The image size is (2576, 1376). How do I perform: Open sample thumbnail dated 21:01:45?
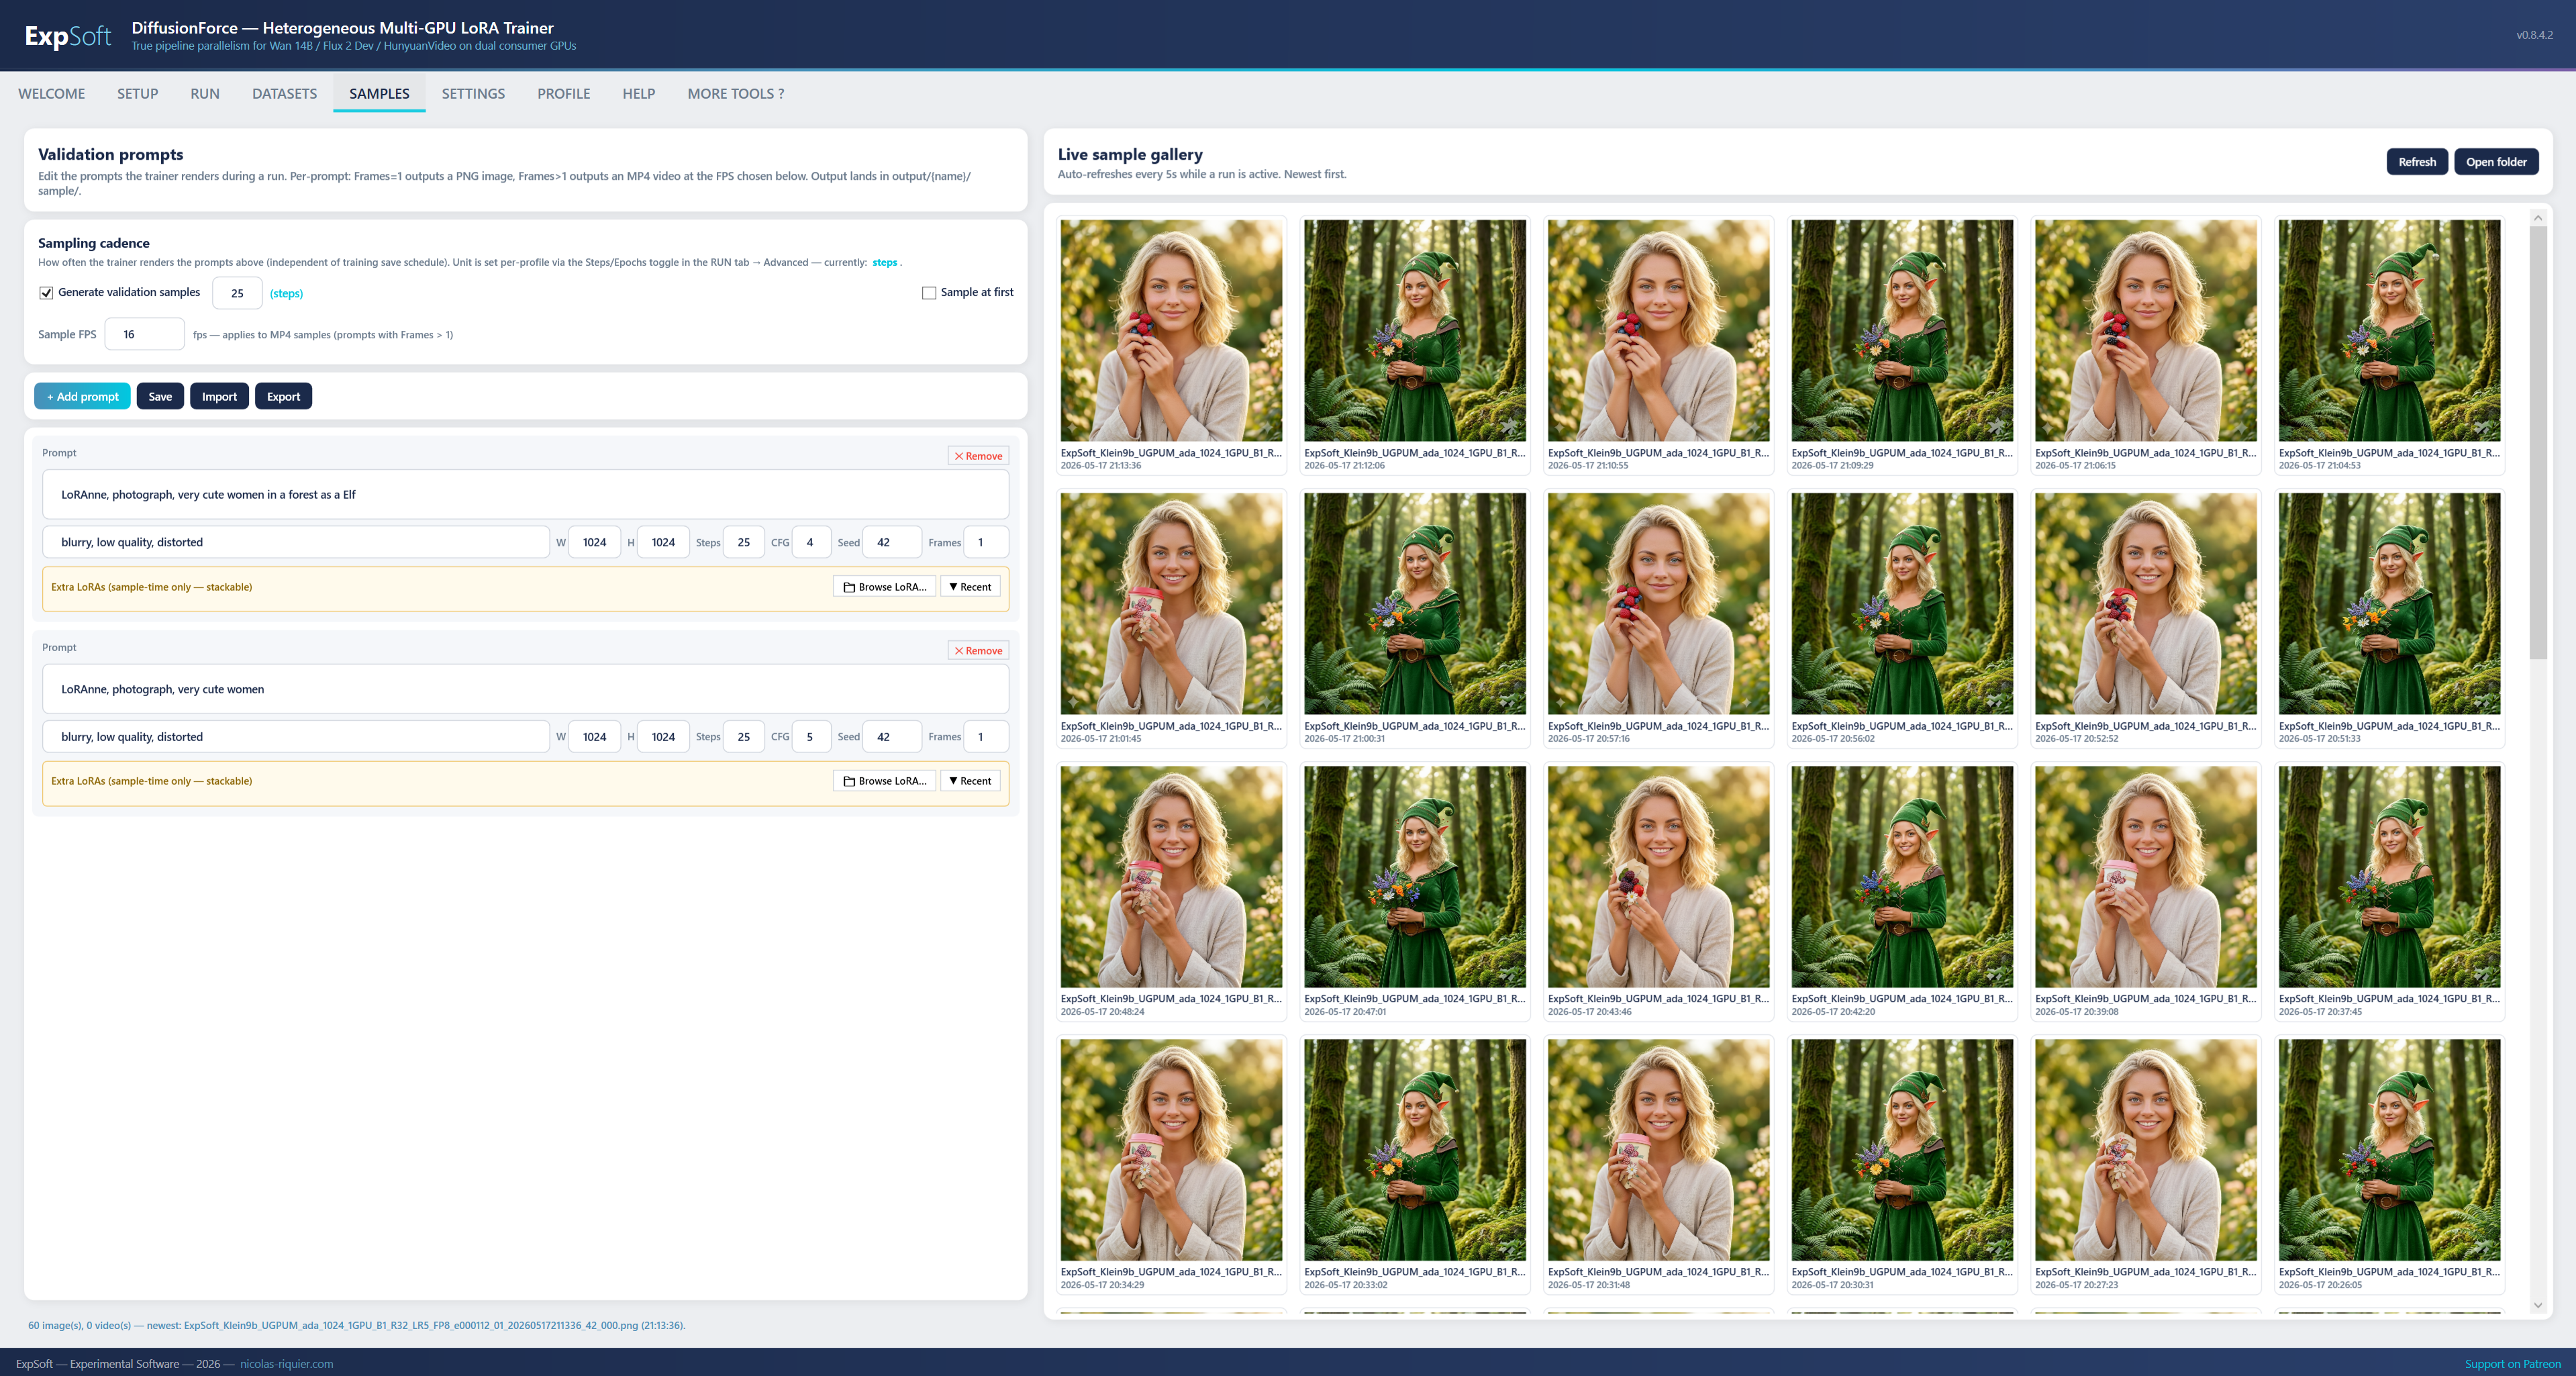(x=1171, y=604)
